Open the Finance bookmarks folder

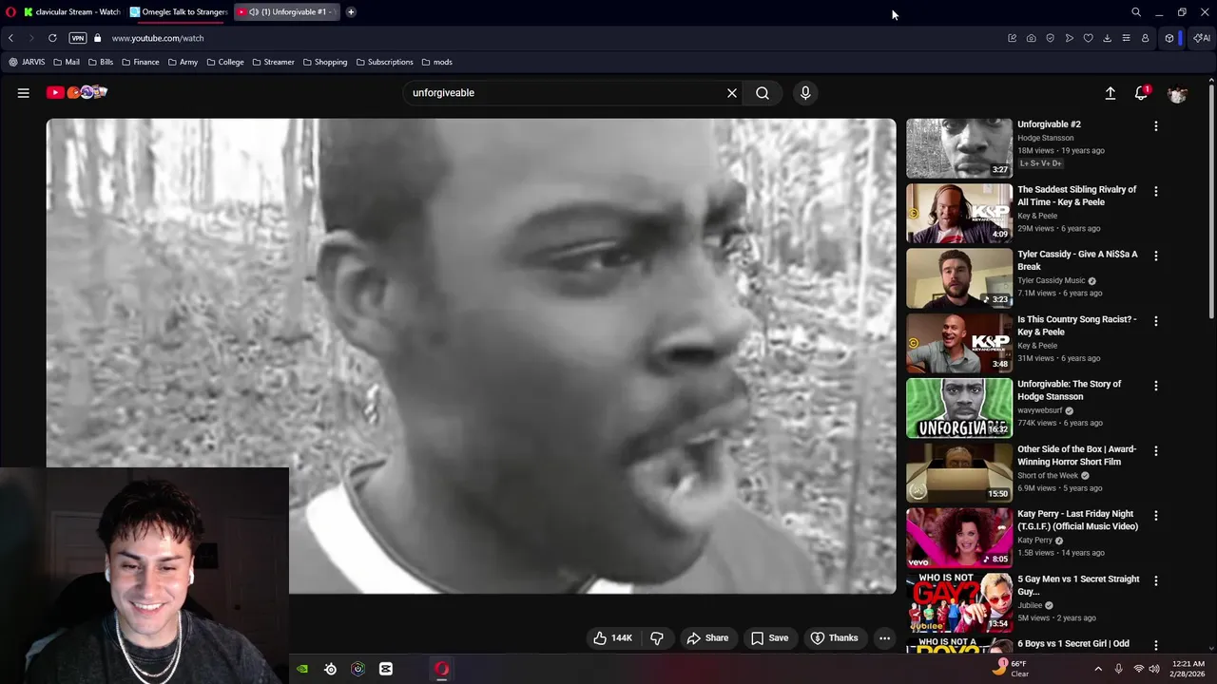[x=140, y=62]
